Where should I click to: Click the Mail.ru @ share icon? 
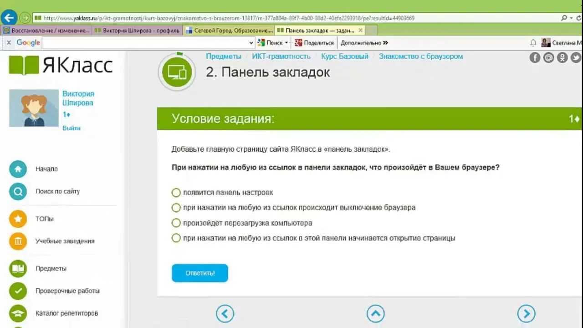(549, 58)
